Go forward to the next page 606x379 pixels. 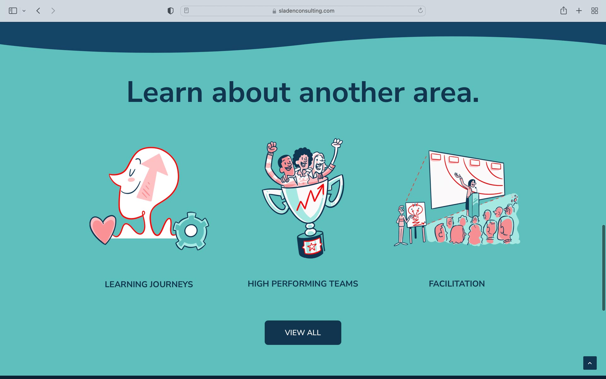[x=53, y=11]
